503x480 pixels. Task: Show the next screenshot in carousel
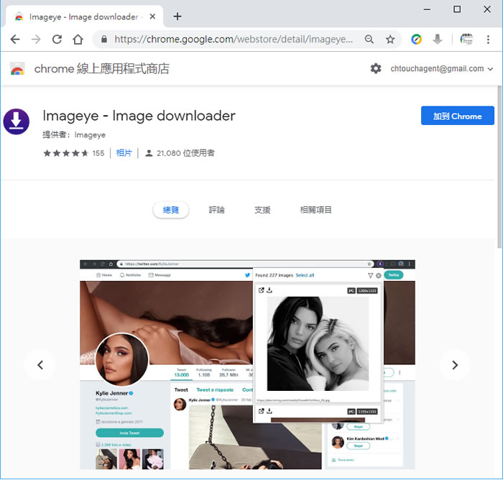tap(454, 365)
